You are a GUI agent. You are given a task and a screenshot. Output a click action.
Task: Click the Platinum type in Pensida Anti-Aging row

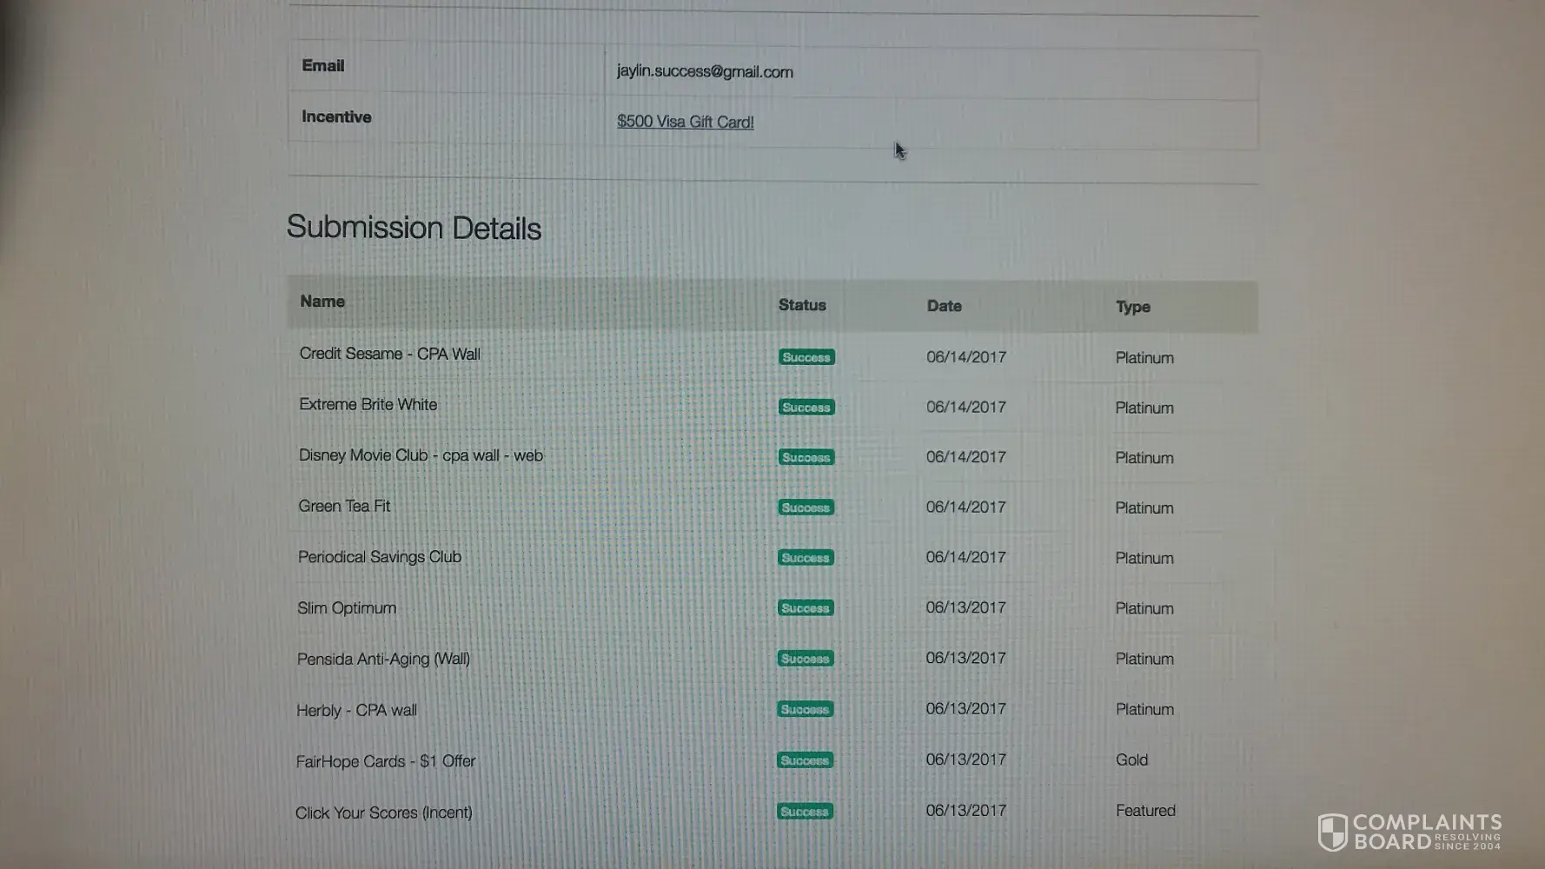coord(1144,659)
